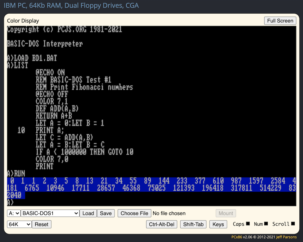Toggle the Num lock indicator
The width and height of the screenshot is (303, 242).
pyautogui.click(x=266, y=224)
